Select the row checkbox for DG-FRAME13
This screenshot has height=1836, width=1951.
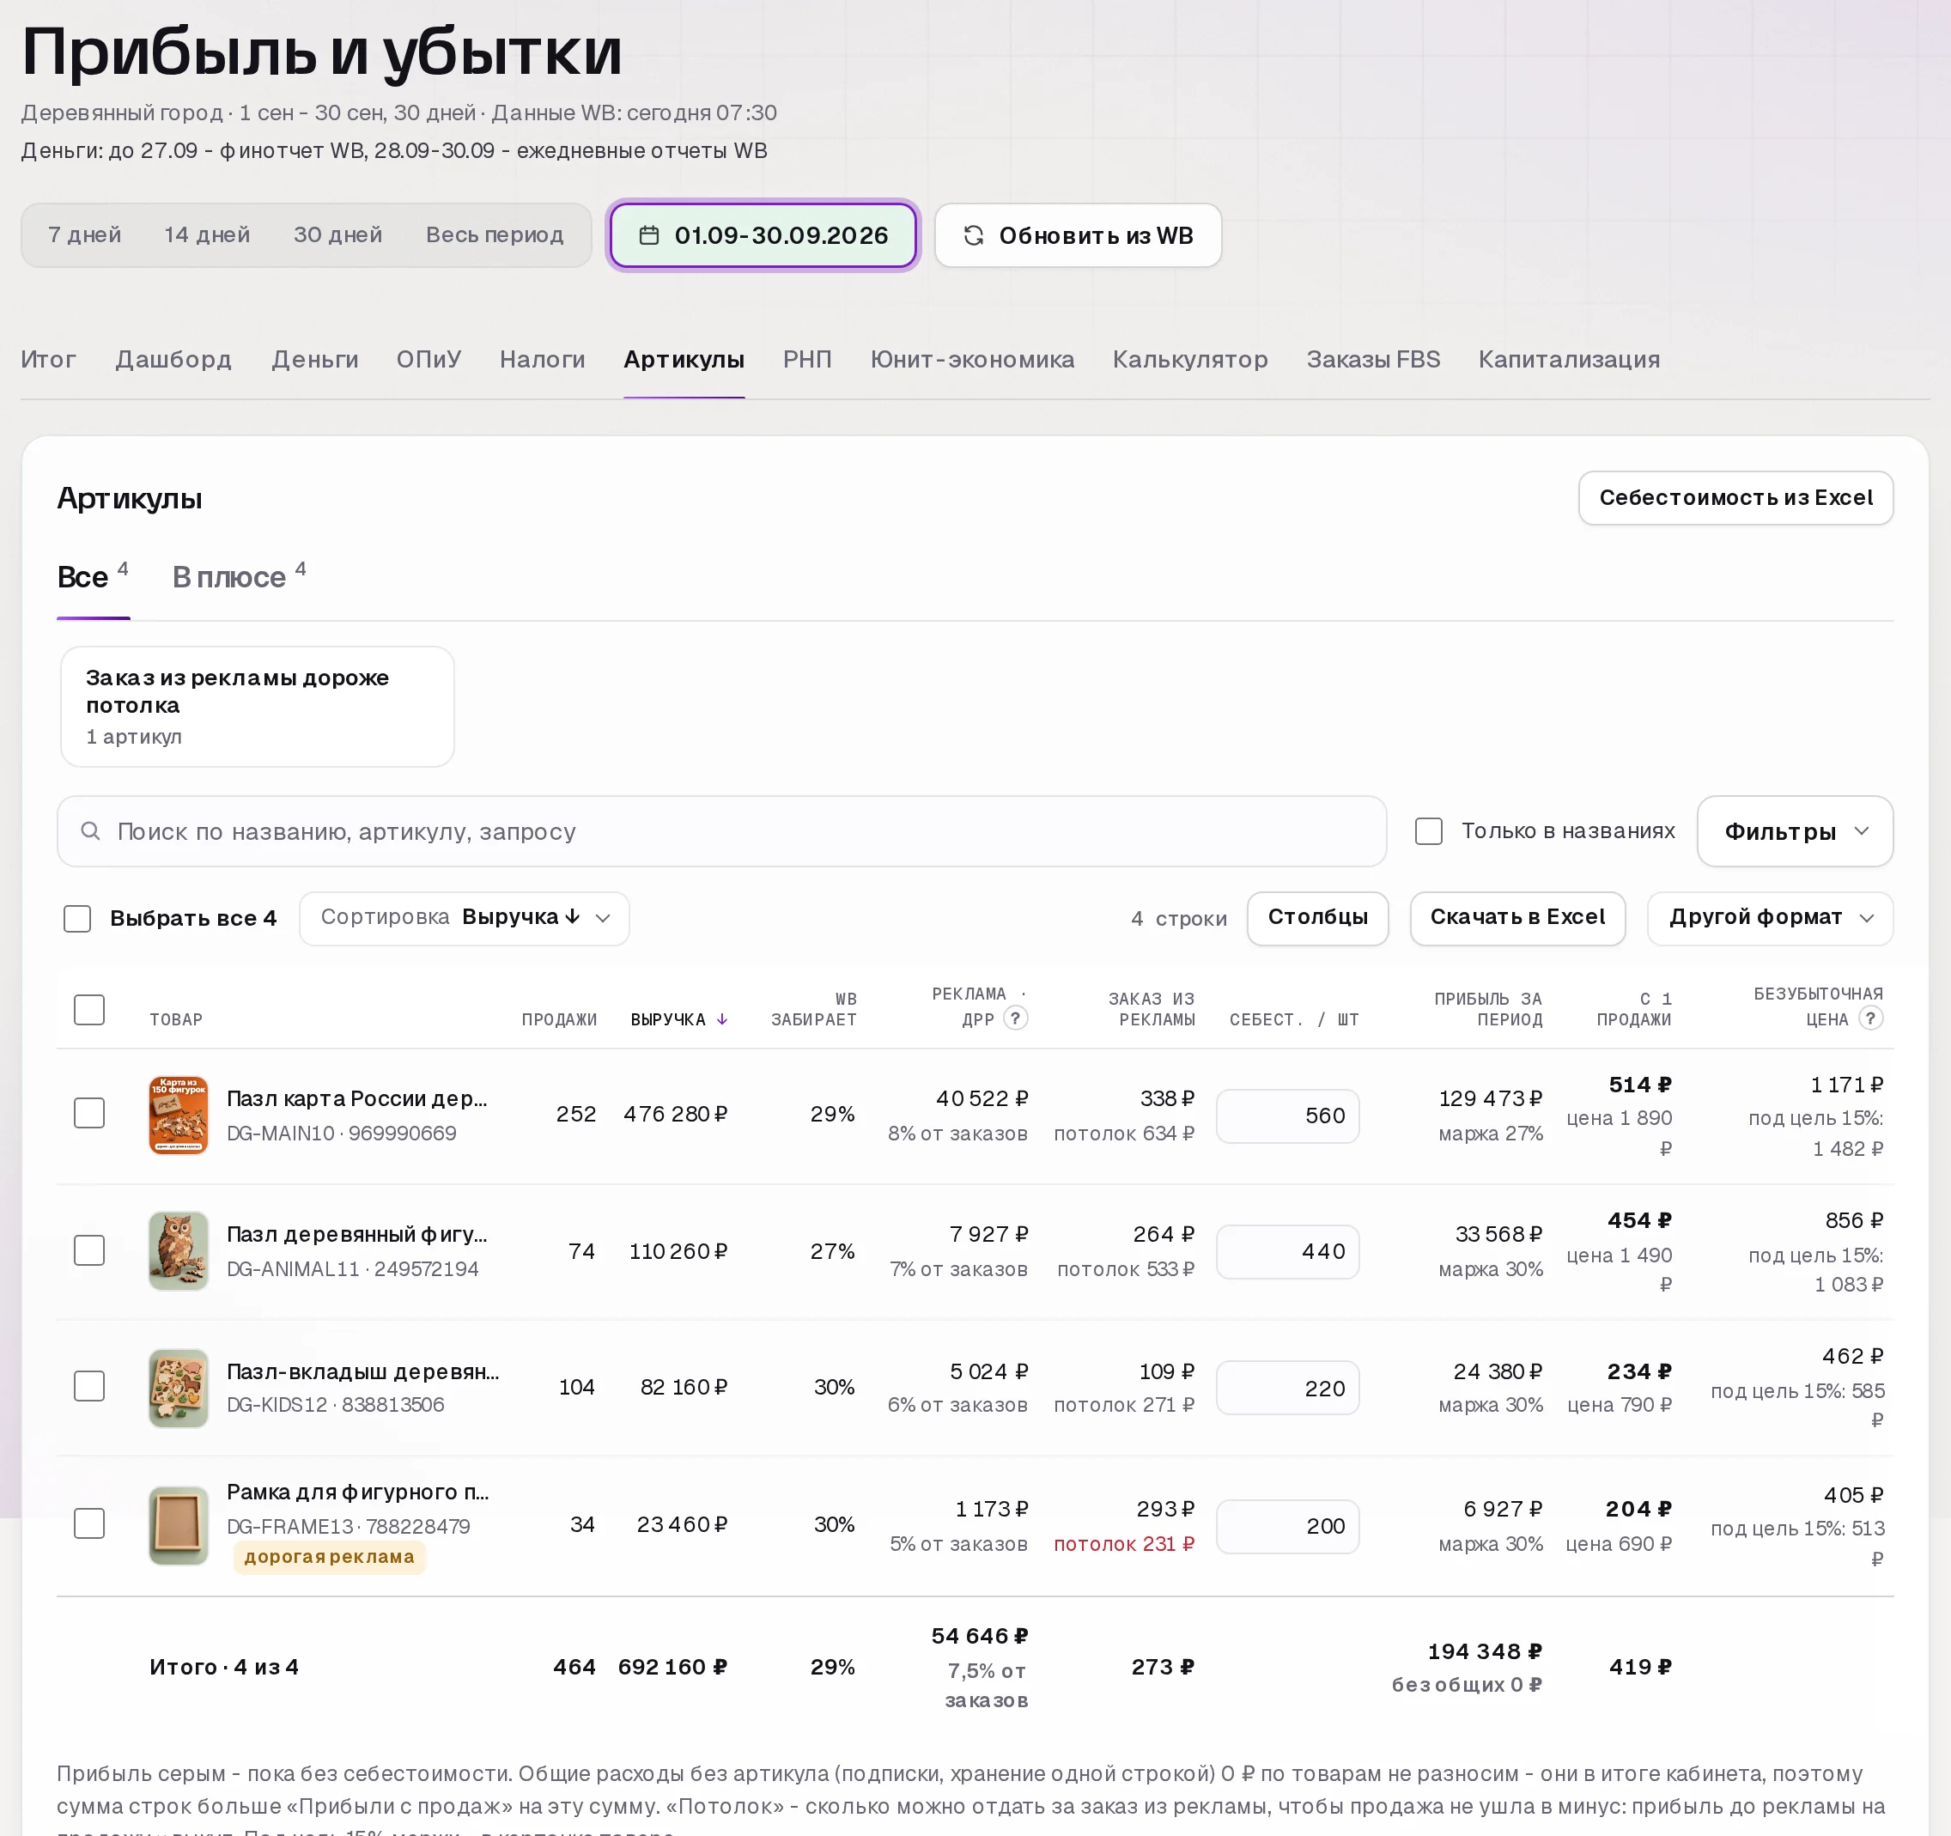(x=89, y=1524)
